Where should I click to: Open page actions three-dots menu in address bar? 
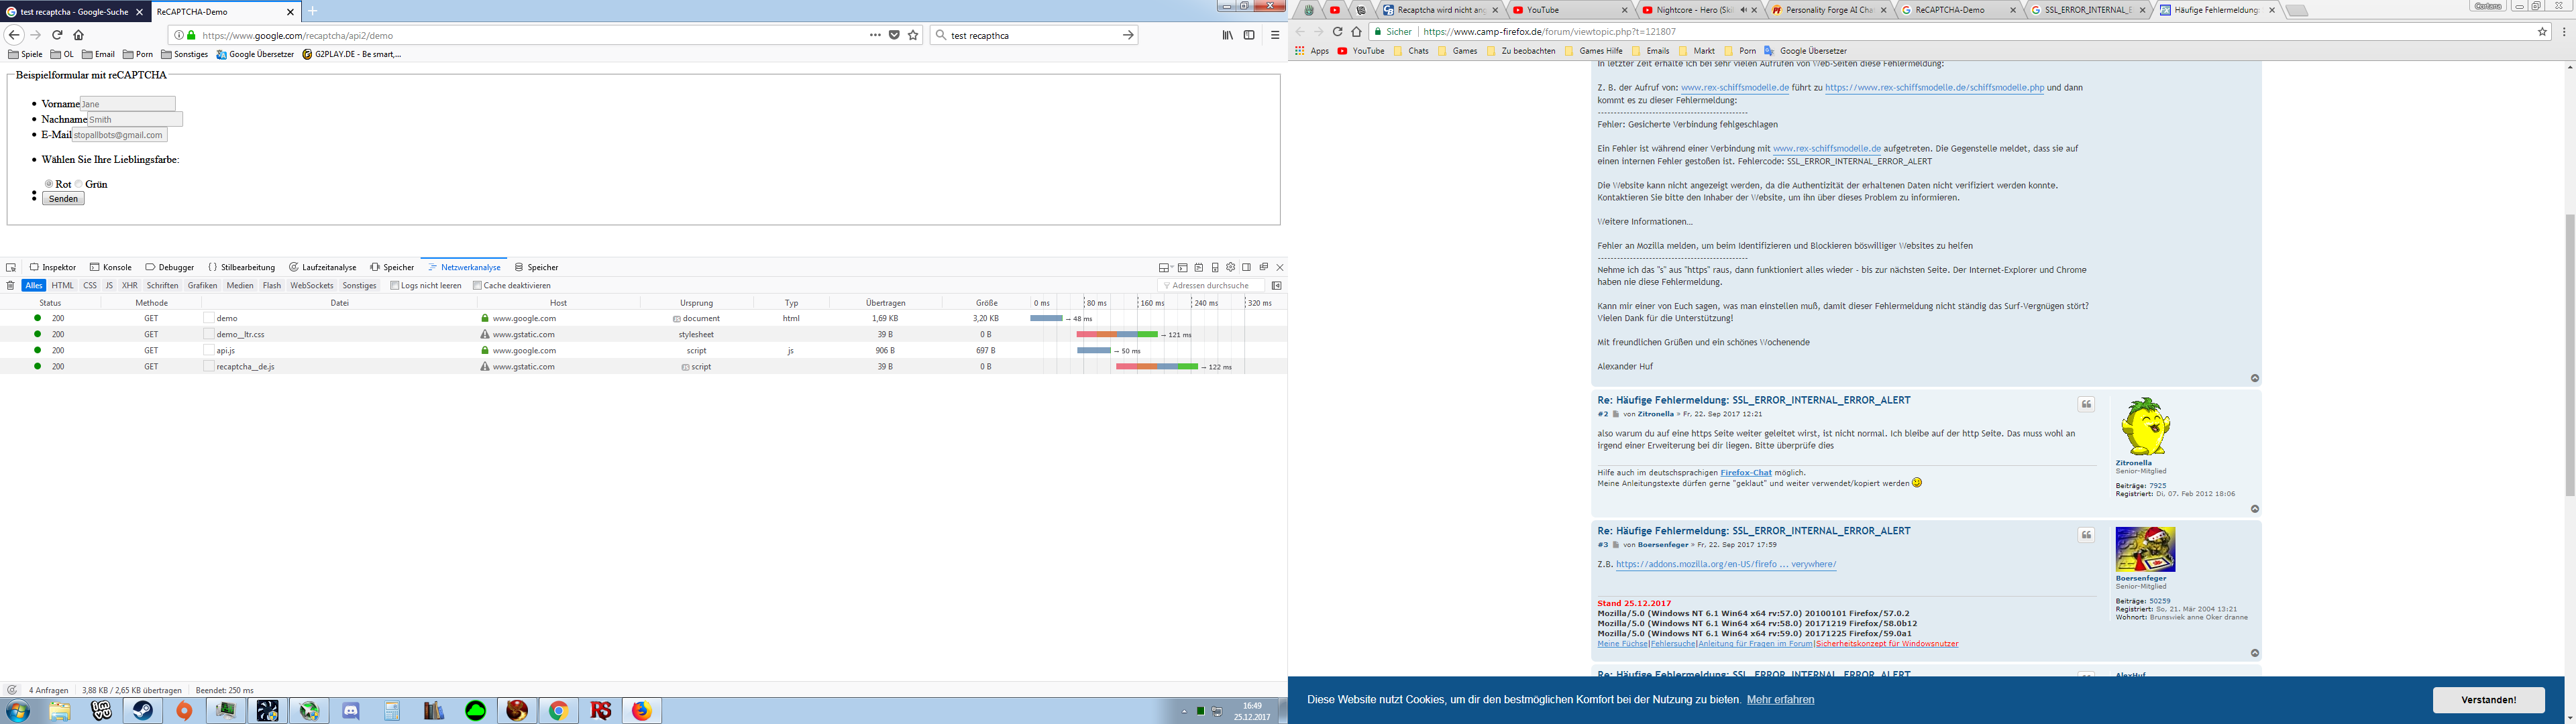point(875,35)
